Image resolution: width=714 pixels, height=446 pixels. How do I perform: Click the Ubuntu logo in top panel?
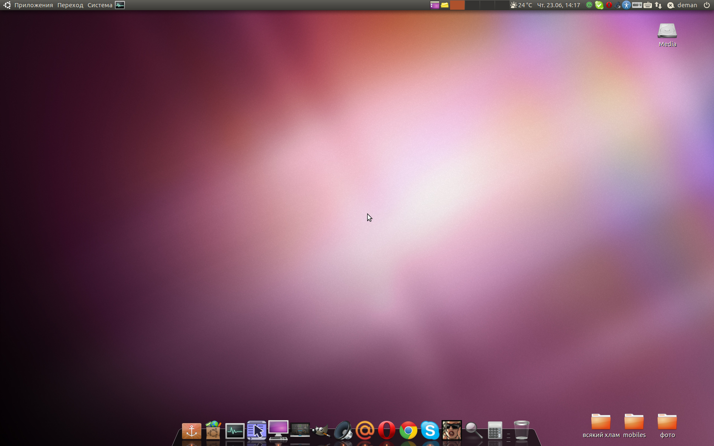pyautogui.click(x=7, y=5)
